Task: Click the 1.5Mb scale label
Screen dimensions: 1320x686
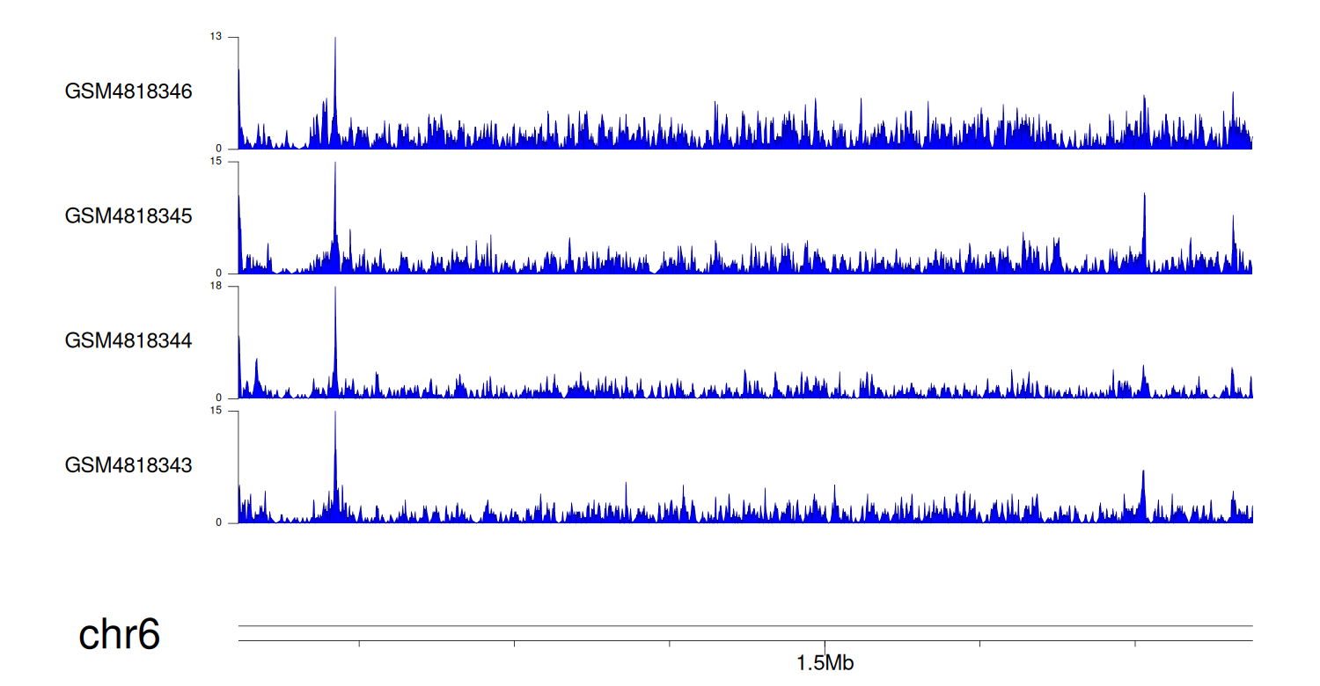Action: (x=825, y=664)
